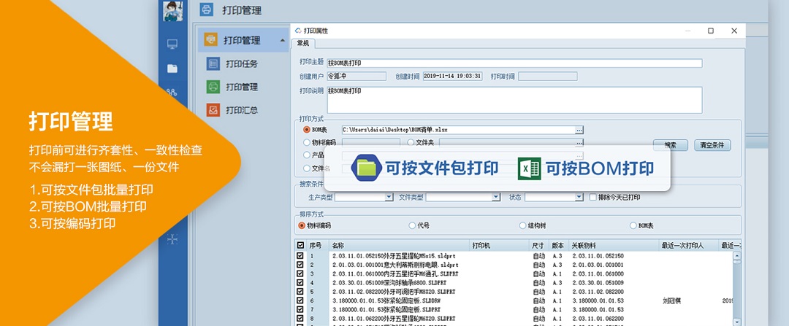Select the 文件夹 print method radio

tap(411, 143)
